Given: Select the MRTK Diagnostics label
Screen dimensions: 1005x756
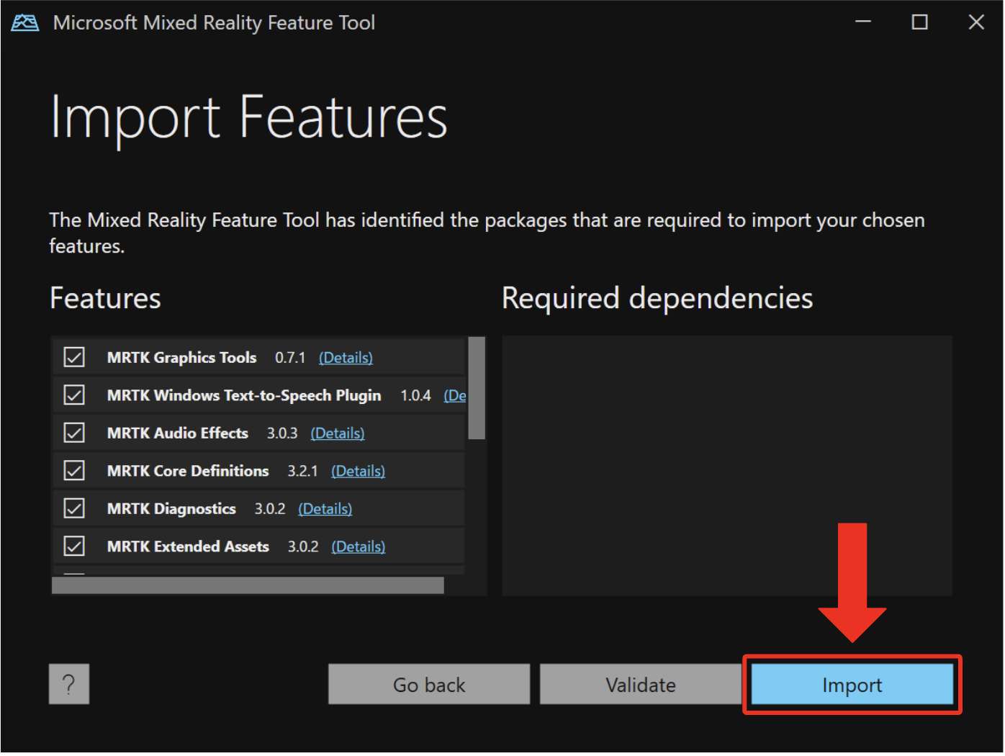Looking at the screenshot, I should click(171, 509).
